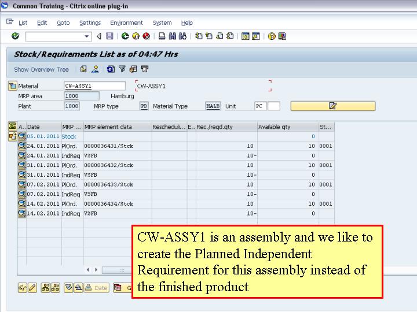Click the Available qty column header

coord(288,127)
